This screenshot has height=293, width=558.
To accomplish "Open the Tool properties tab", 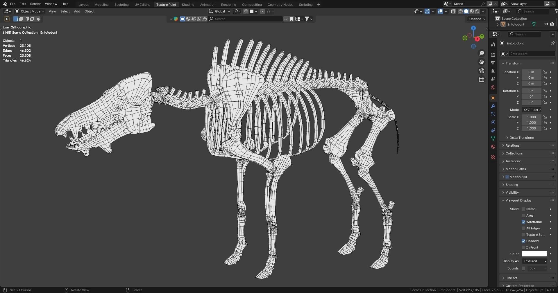I will pos(493,44).
